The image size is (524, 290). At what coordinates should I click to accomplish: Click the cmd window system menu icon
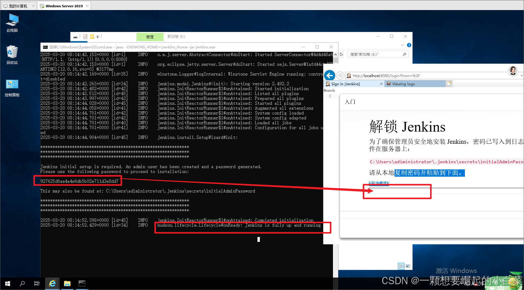tap(45, 47)
